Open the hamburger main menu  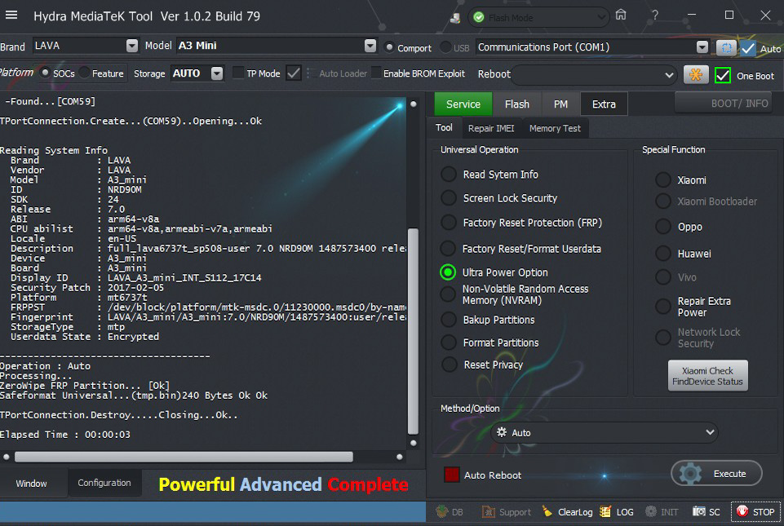[11, 15]
